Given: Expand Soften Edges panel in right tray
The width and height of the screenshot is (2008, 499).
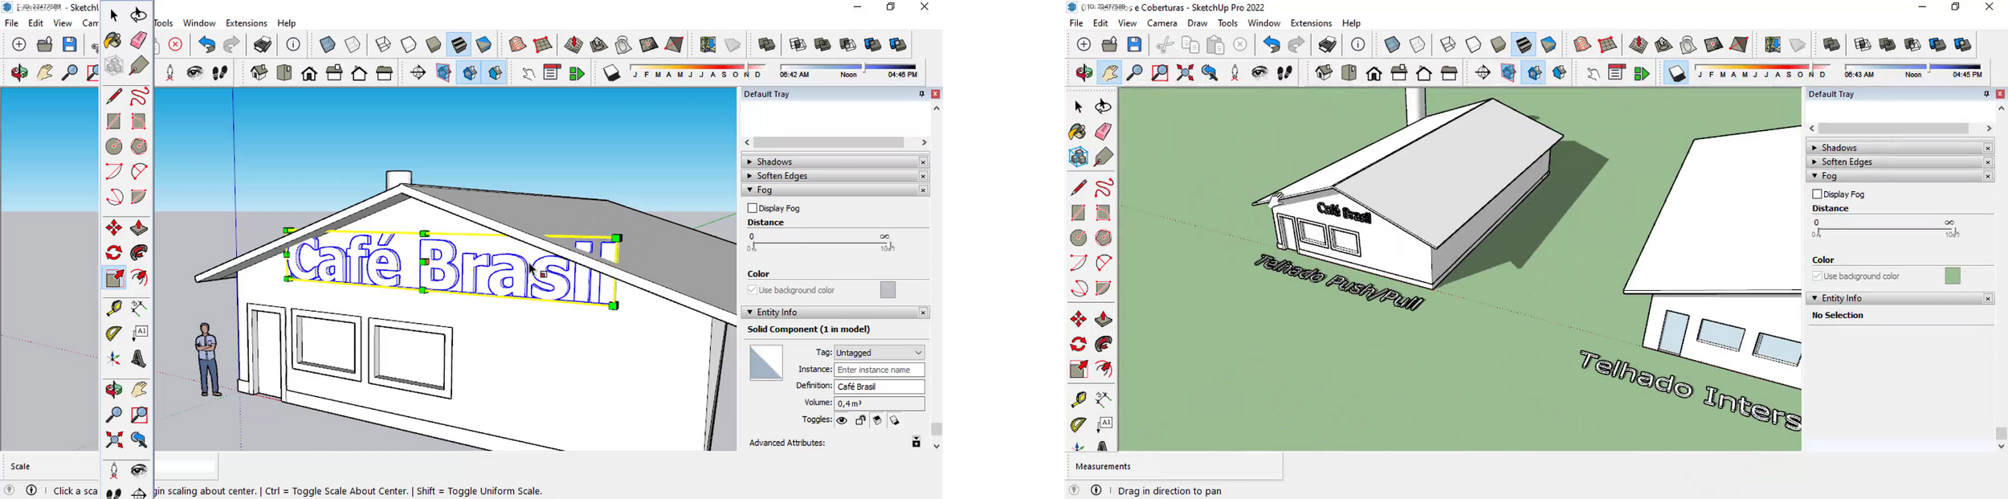Looking at the screenshot, I should click(1847, 162).
